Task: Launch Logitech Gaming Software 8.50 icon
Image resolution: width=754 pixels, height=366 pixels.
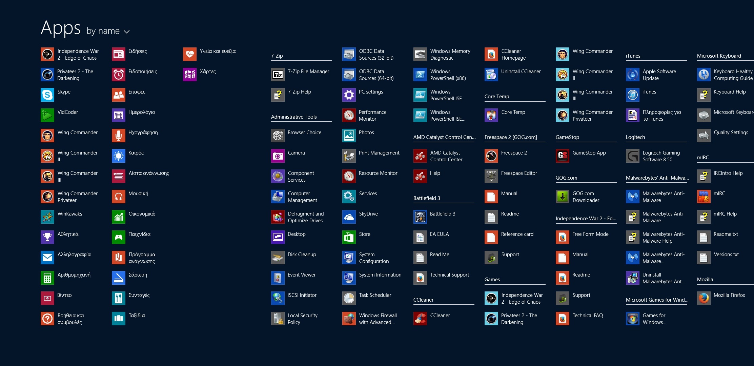Action: [633, 156]
